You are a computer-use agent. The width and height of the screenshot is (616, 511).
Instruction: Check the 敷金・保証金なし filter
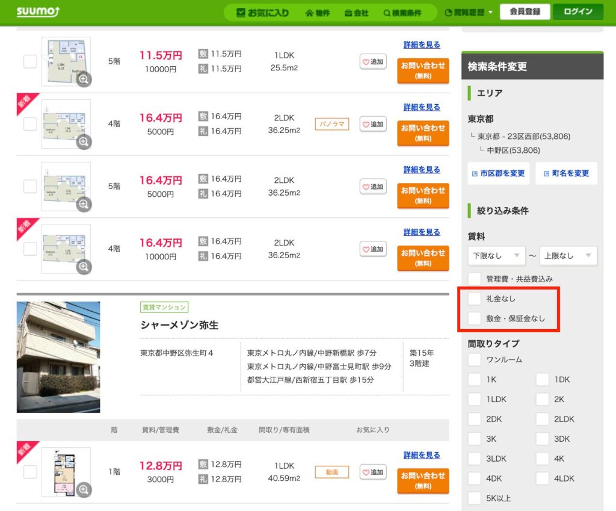475,318
